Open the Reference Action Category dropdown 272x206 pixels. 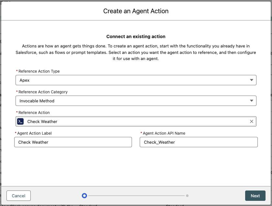tap(136, 101)
